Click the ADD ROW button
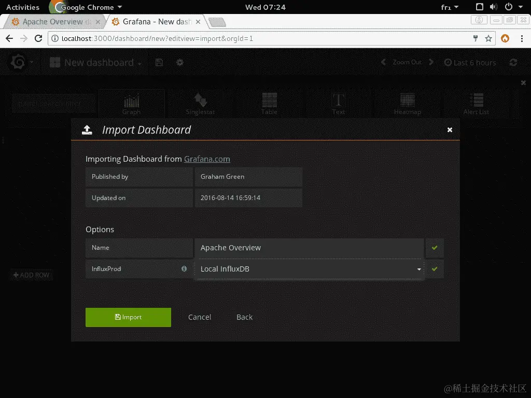 pyautogui.click(x=31, y=275)
